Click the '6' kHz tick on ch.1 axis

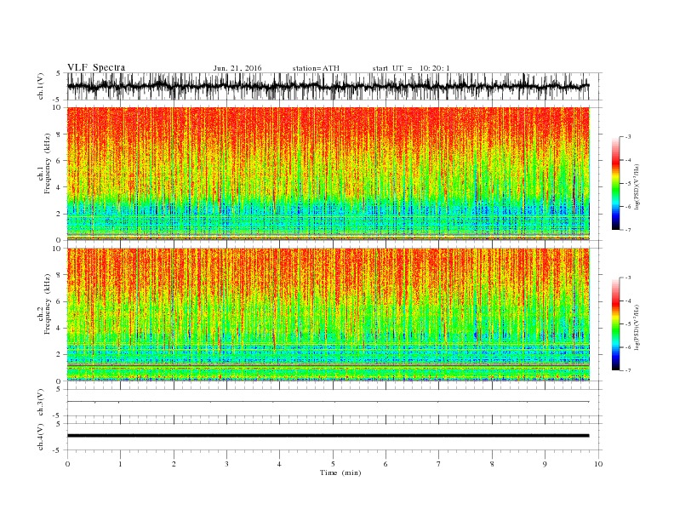pyautogui.click(x=60, y=161)
